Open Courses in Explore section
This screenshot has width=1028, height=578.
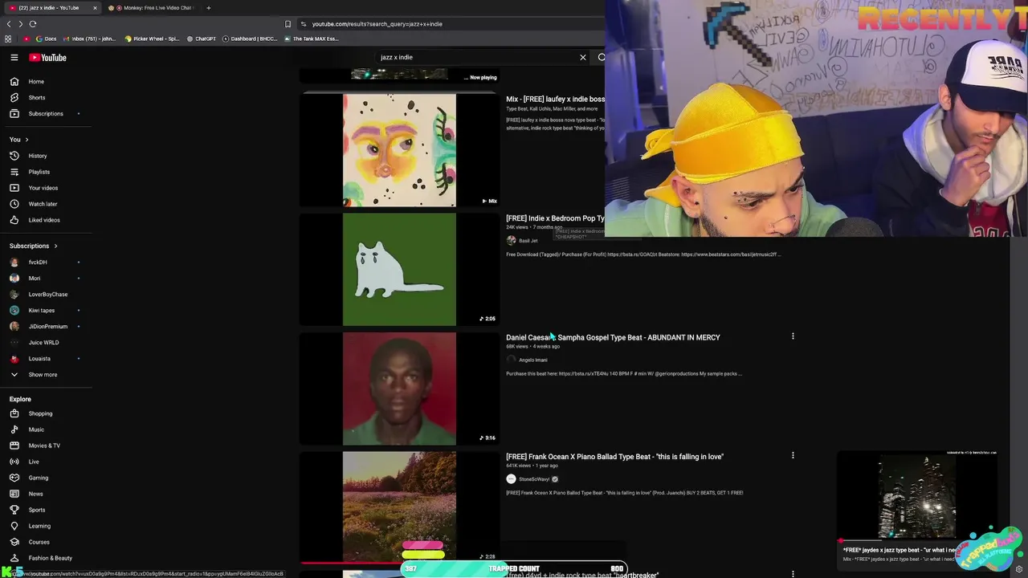(x=39, y=542)
